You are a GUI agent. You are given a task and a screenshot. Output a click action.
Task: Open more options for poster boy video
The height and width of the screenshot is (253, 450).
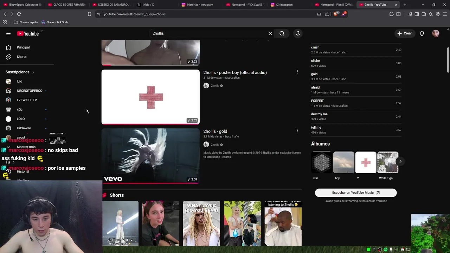pos(297,72)
